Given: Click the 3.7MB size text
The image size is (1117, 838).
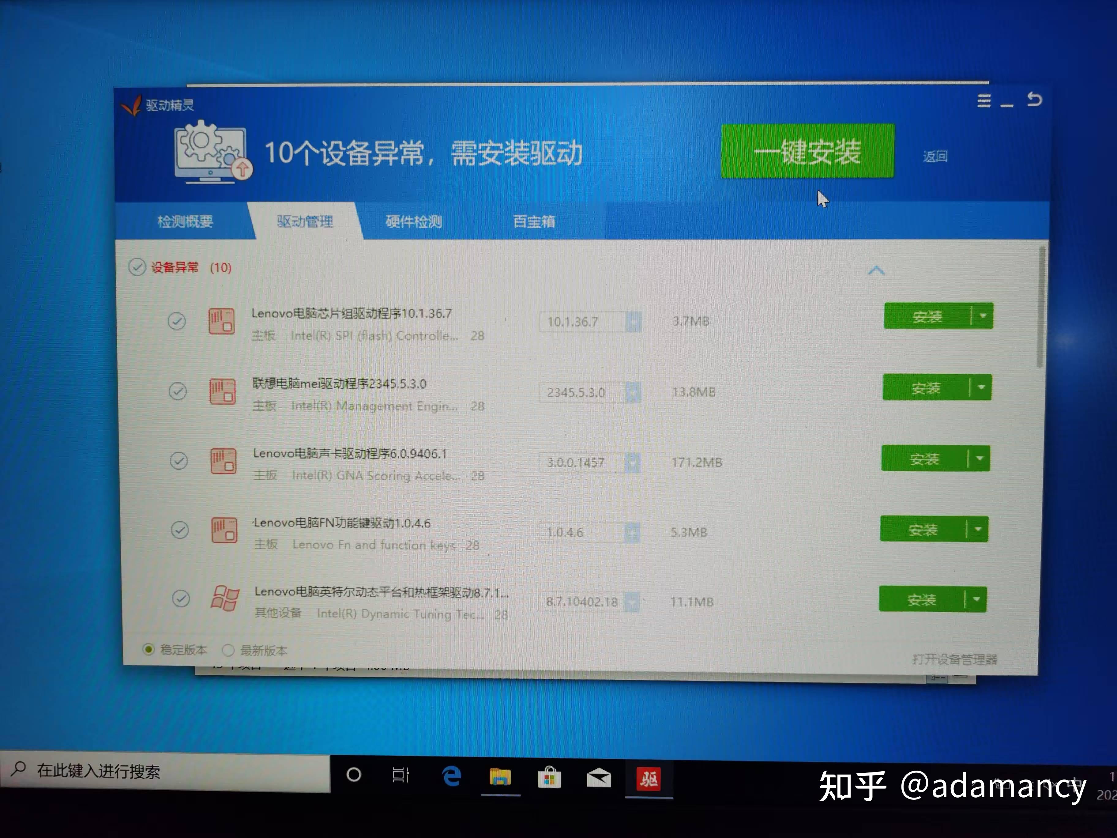Looking at the screenshot, I should 691,321.
